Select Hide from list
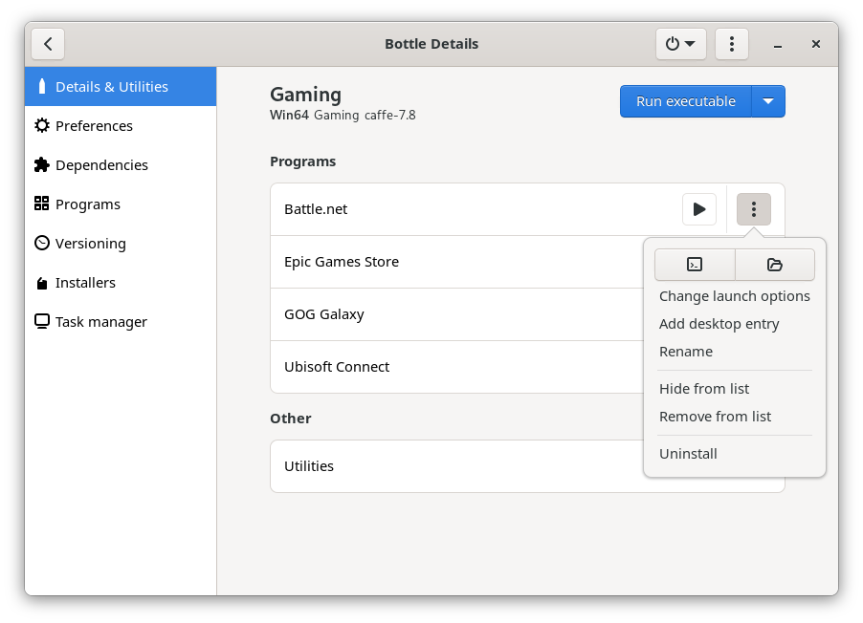The width and height of the screenshot is (863, 623). tap(703, 389)
